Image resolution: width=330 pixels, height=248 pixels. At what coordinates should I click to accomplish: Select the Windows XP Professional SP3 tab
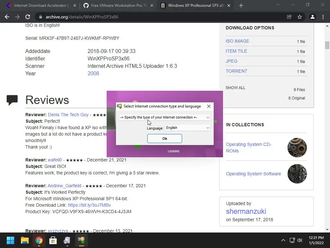(195, 6)
